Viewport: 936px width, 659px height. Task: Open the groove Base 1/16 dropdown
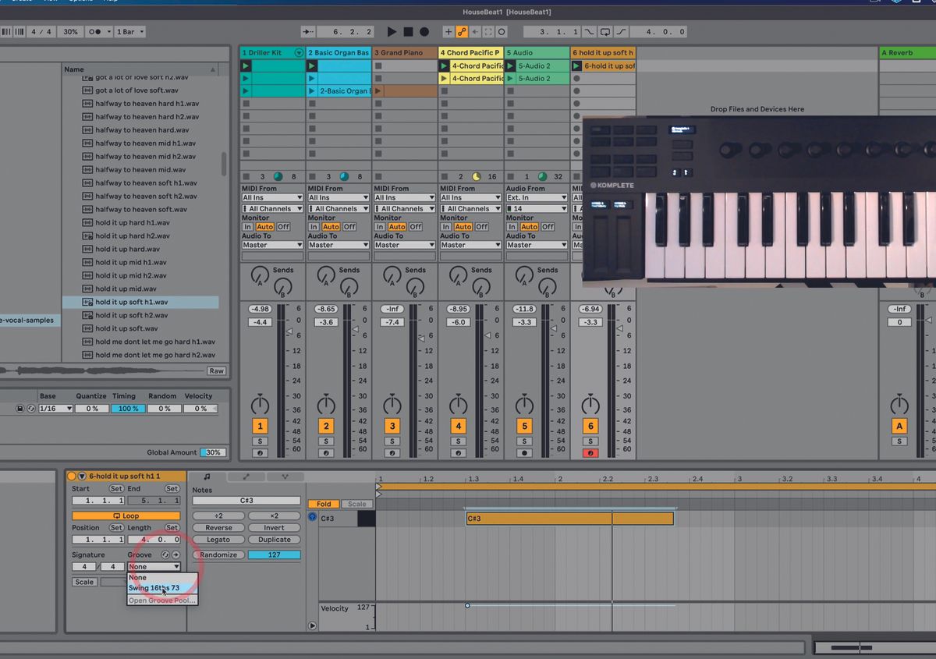click(55, 409)
